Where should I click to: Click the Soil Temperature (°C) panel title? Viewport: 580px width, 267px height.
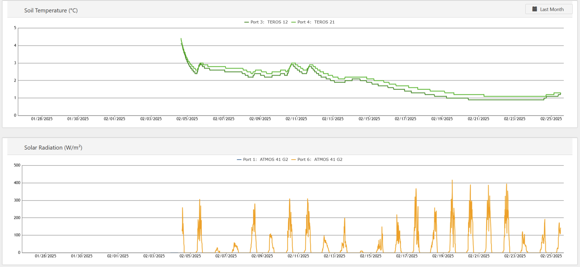51,10
